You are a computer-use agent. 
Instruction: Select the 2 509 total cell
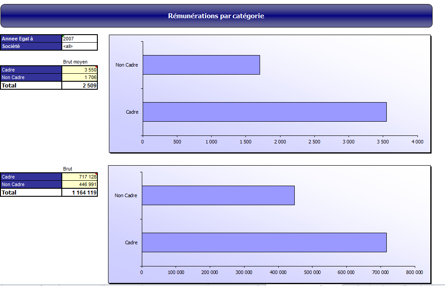pos(80,85)
